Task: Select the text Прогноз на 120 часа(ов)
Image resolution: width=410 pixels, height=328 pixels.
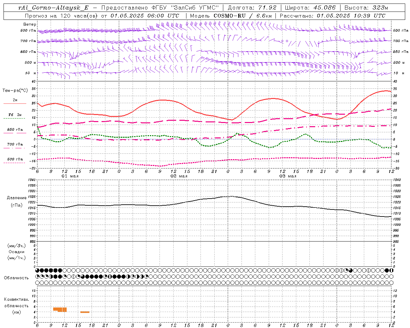Action: pyautogui.click(x=61, y=16)
